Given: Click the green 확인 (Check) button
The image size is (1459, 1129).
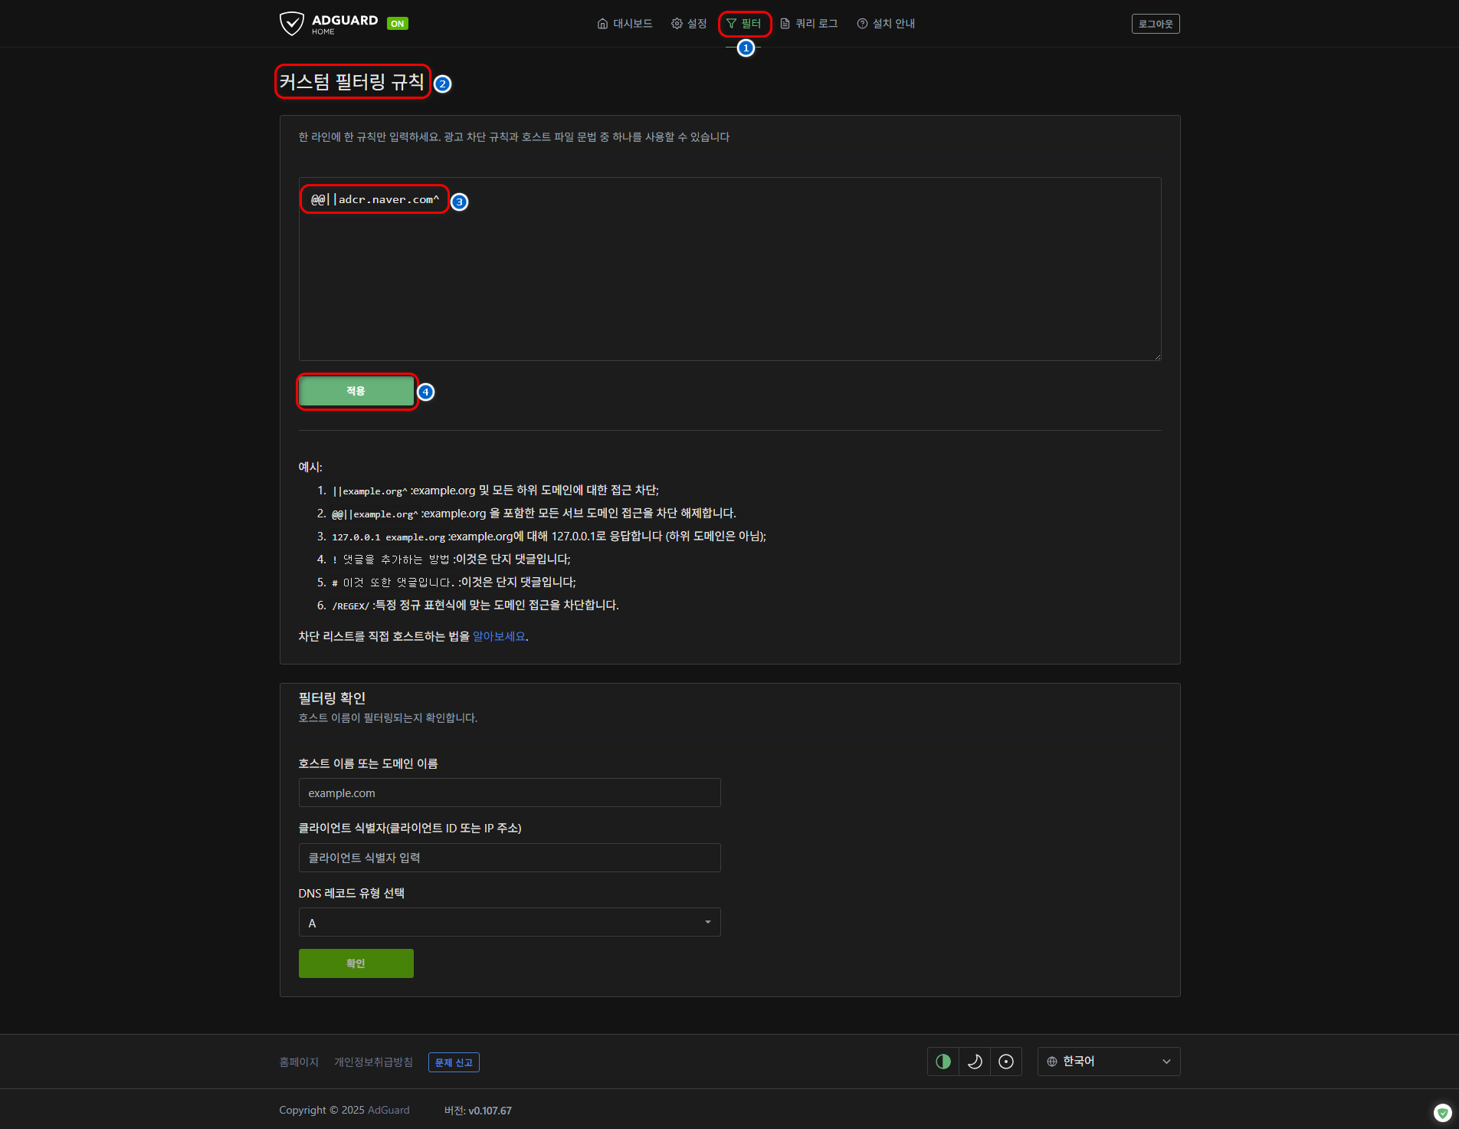Looking at the screenshot, I should [356, 963].
